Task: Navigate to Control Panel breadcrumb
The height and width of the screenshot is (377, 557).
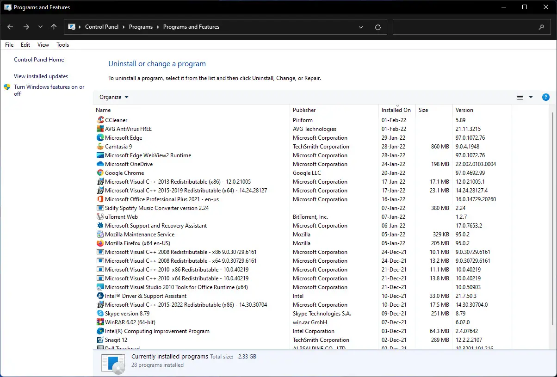Action: 102,27
